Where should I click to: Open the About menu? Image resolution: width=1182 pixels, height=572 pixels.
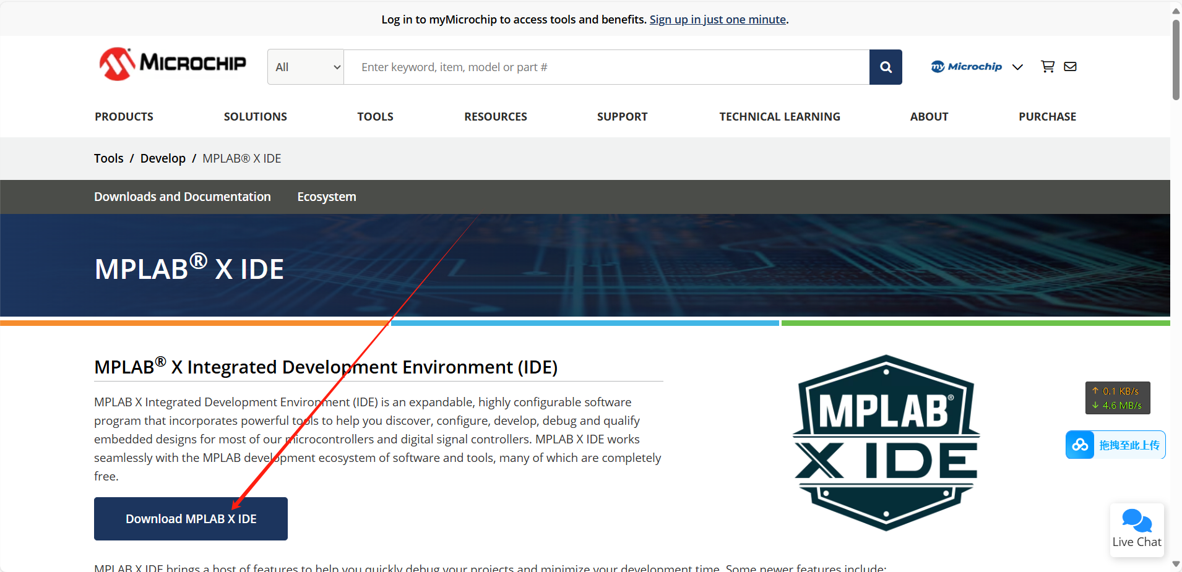tap(929, 116)
